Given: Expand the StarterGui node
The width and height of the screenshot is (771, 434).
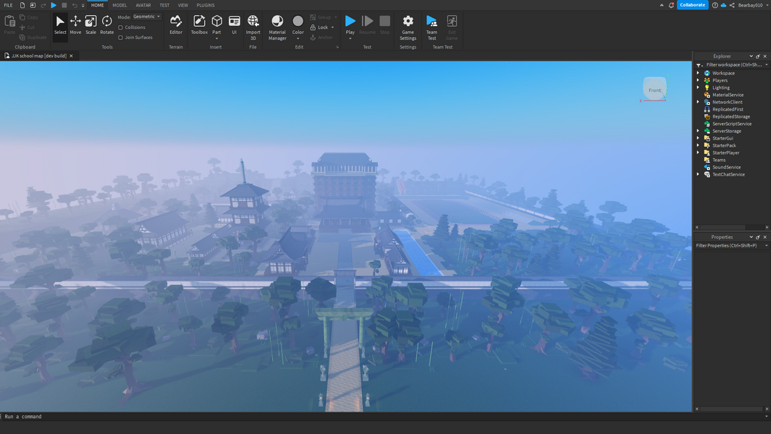Looking at the screenshot, I should (698, 138).
